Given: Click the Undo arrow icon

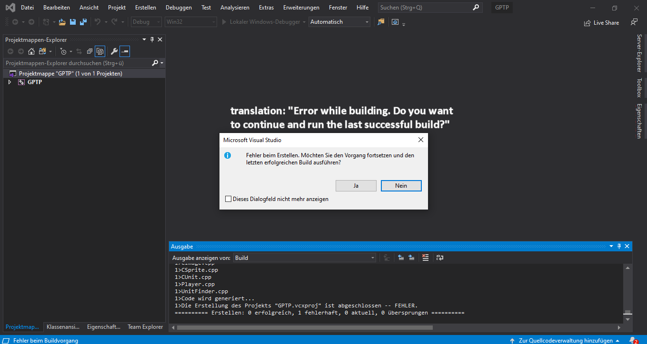Looking at the screenshot, I should tap(97, 22).
